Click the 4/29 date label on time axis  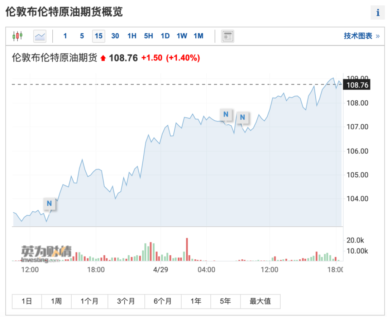click(x=161, y=270)
